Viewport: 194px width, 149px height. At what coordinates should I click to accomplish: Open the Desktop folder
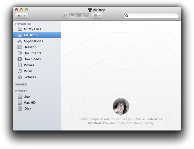pyautogui.click(x=37, y=47)
